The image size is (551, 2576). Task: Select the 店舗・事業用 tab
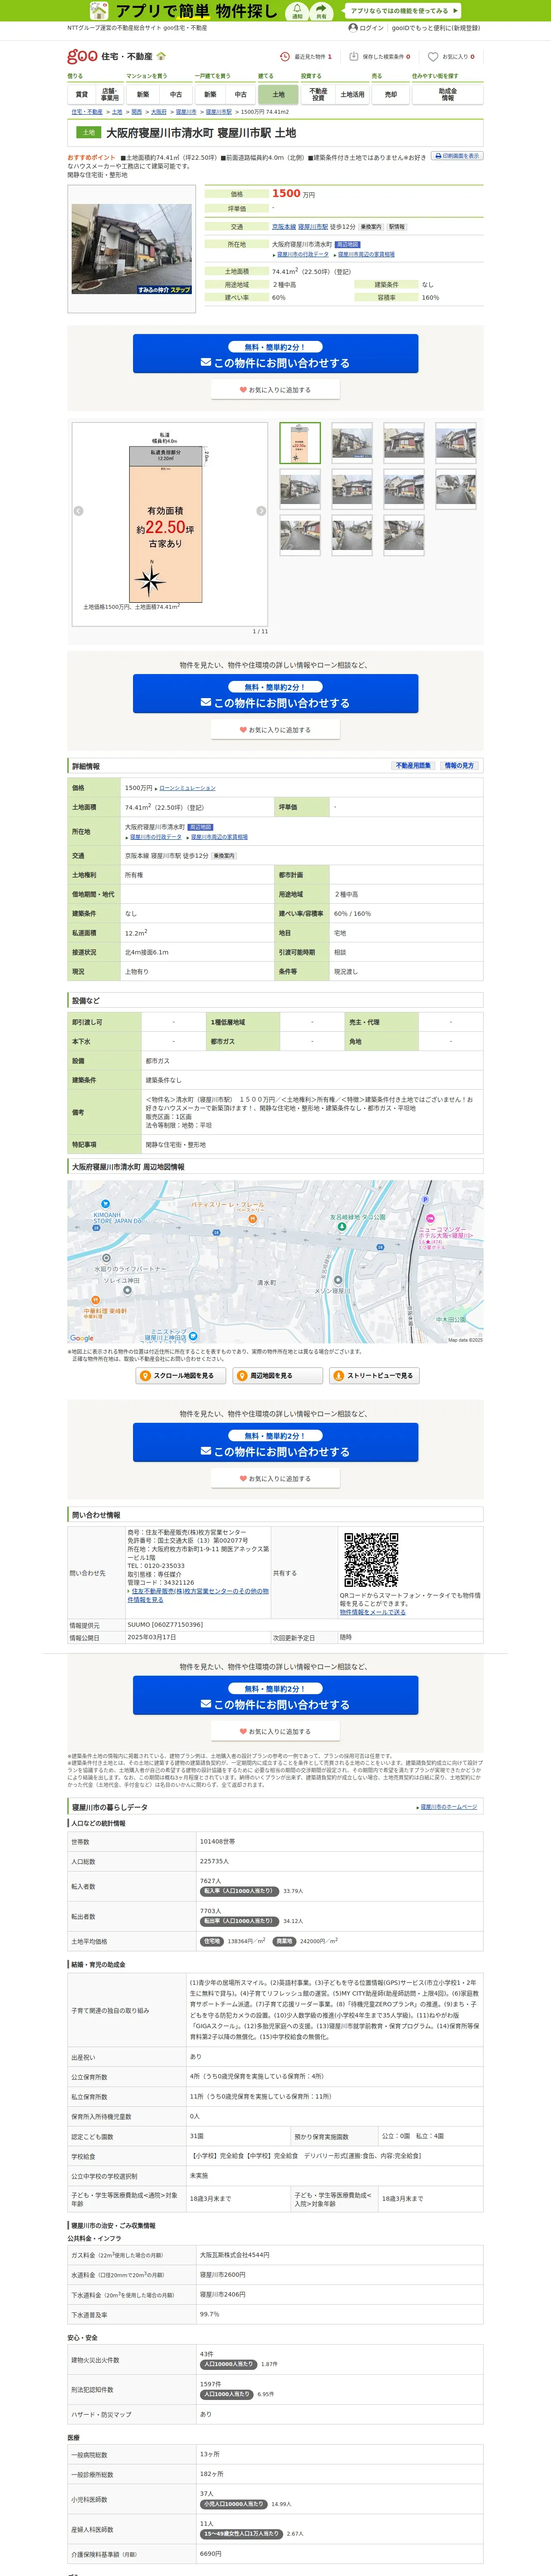[110, 95]
